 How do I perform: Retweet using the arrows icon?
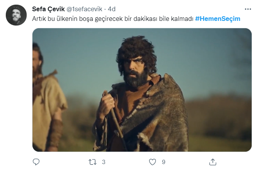pos(92,162)
